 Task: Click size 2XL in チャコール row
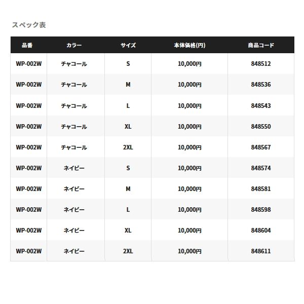point(128,147)
